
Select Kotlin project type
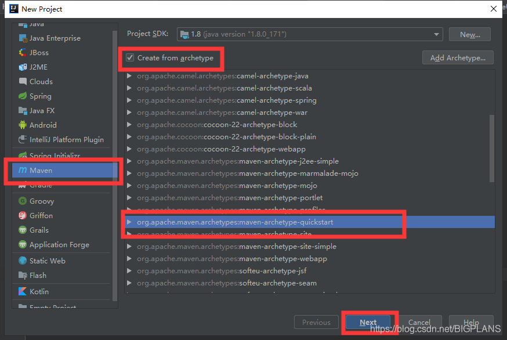pos(63,291)
